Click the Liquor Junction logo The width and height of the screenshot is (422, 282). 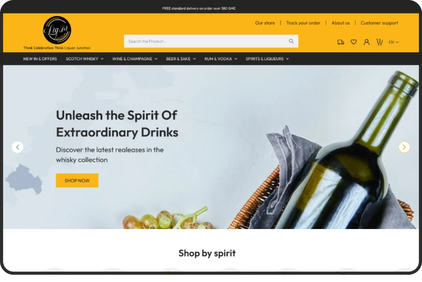pyautogui.click(x=57, y=30)
